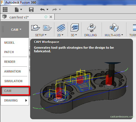Expand the MULTI-AXIS menu
Image resolution: width=136 pixels, height=122 pixels.
[x=114, y=35]
